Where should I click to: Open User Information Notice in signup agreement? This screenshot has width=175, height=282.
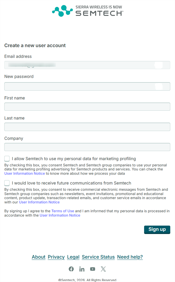click(60, 215)
